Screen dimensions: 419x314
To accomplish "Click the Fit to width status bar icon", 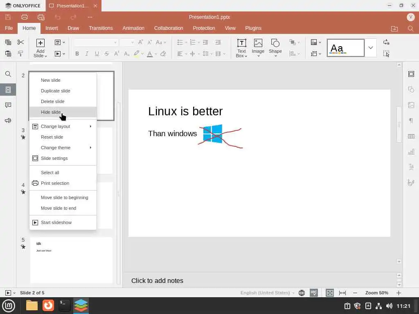I will tap(342, 293).
